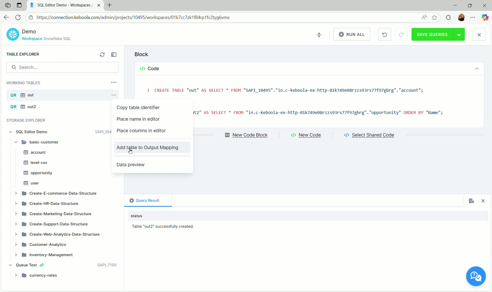This screenshot has width=492, height=292.
Task: Open the Working Tables overflow menu
Action: (x=114, y=82)
